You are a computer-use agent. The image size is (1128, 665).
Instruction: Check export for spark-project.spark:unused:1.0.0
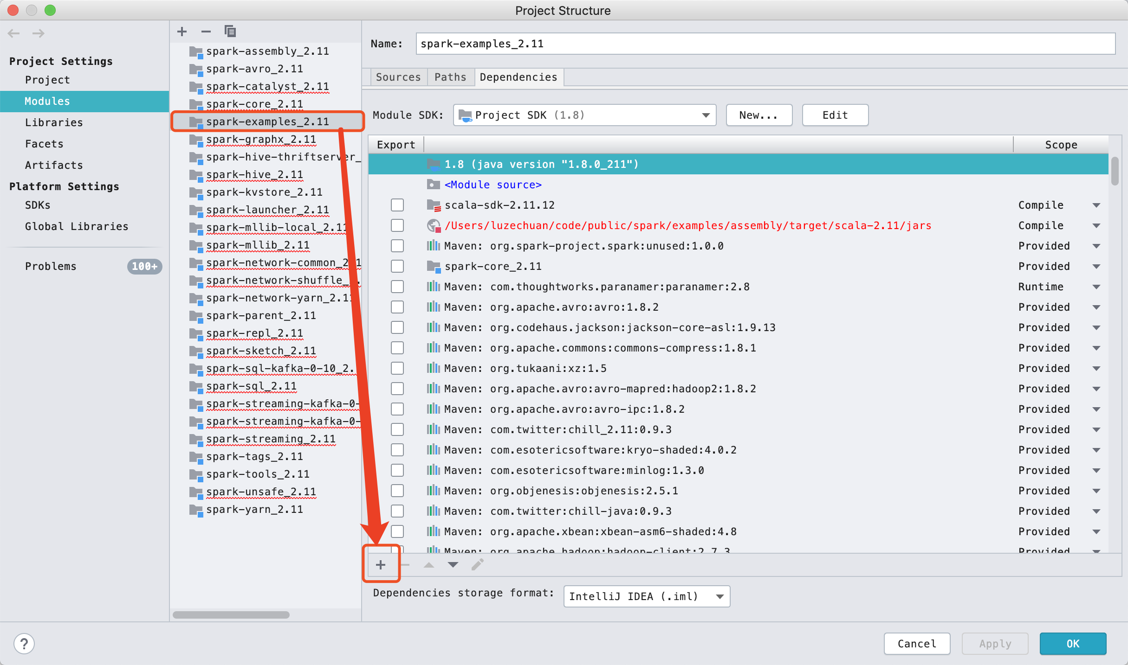pos(397,246)
